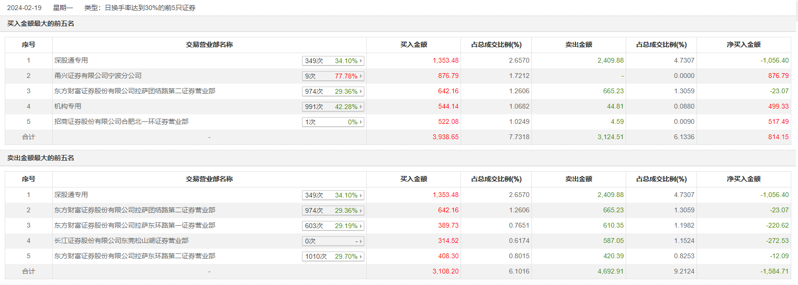Open 东方财富拉萨东环路第一证券营业部 link
The height and width of the screenshot is (285, 798).
(135, 225)
